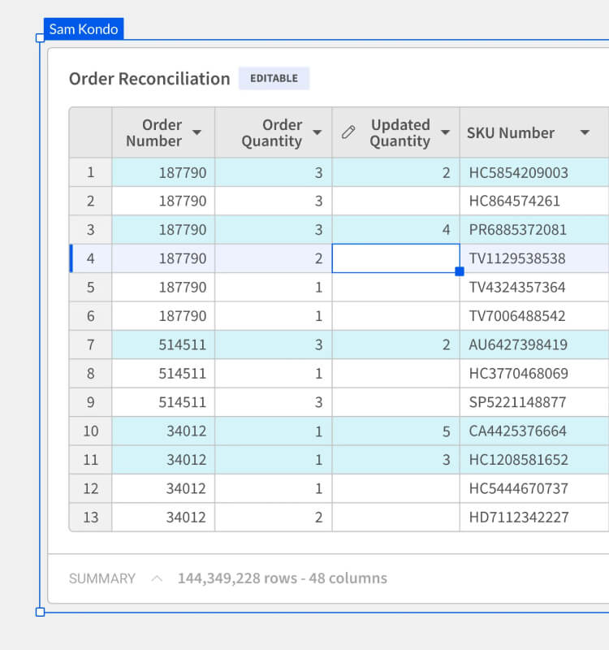609x650 pixels.
Task: Click the selected empty Updated Quantity cell in row 4
Action: click(395, 258)
